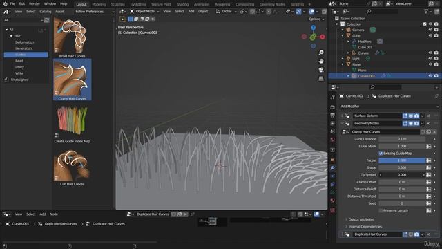Open the View Layer properties tab
Image resolution: width=442 pixels, height=249 pixels.
(333, 124)
